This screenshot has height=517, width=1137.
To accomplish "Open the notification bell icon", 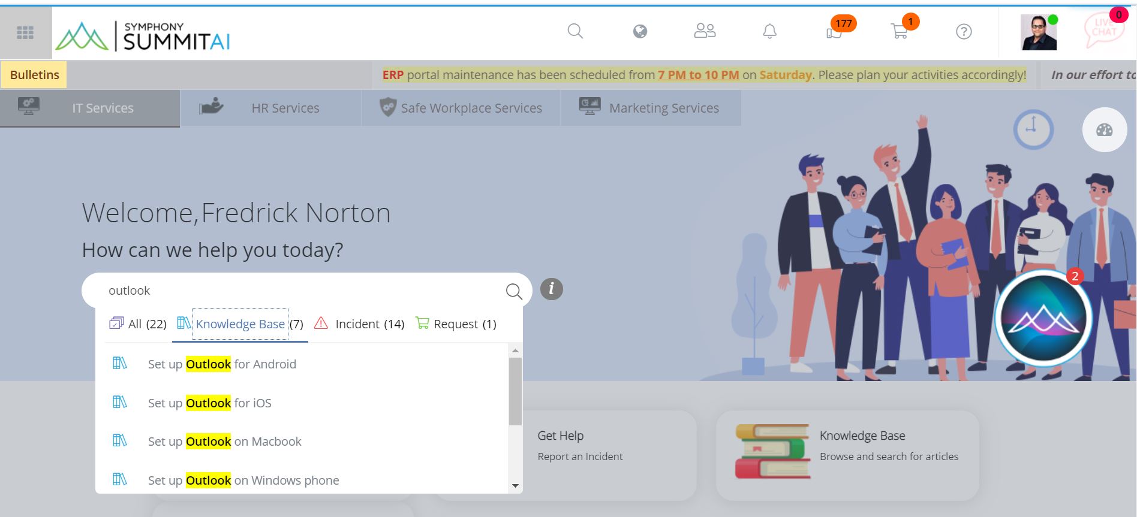I will point(769,31).
